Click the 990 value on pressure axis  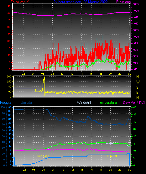tap(136, 50)
